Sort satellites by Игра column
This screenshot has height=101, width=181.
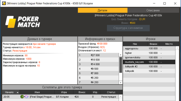(64, 92)
